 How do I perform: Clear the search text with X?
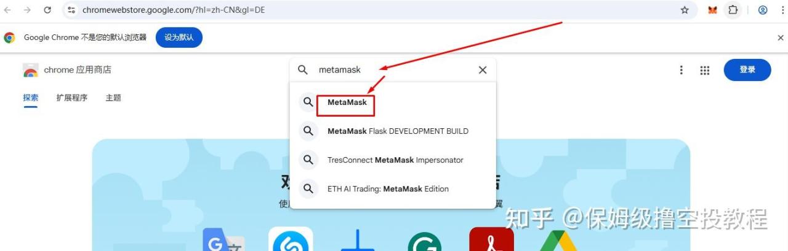coord(483,70)
